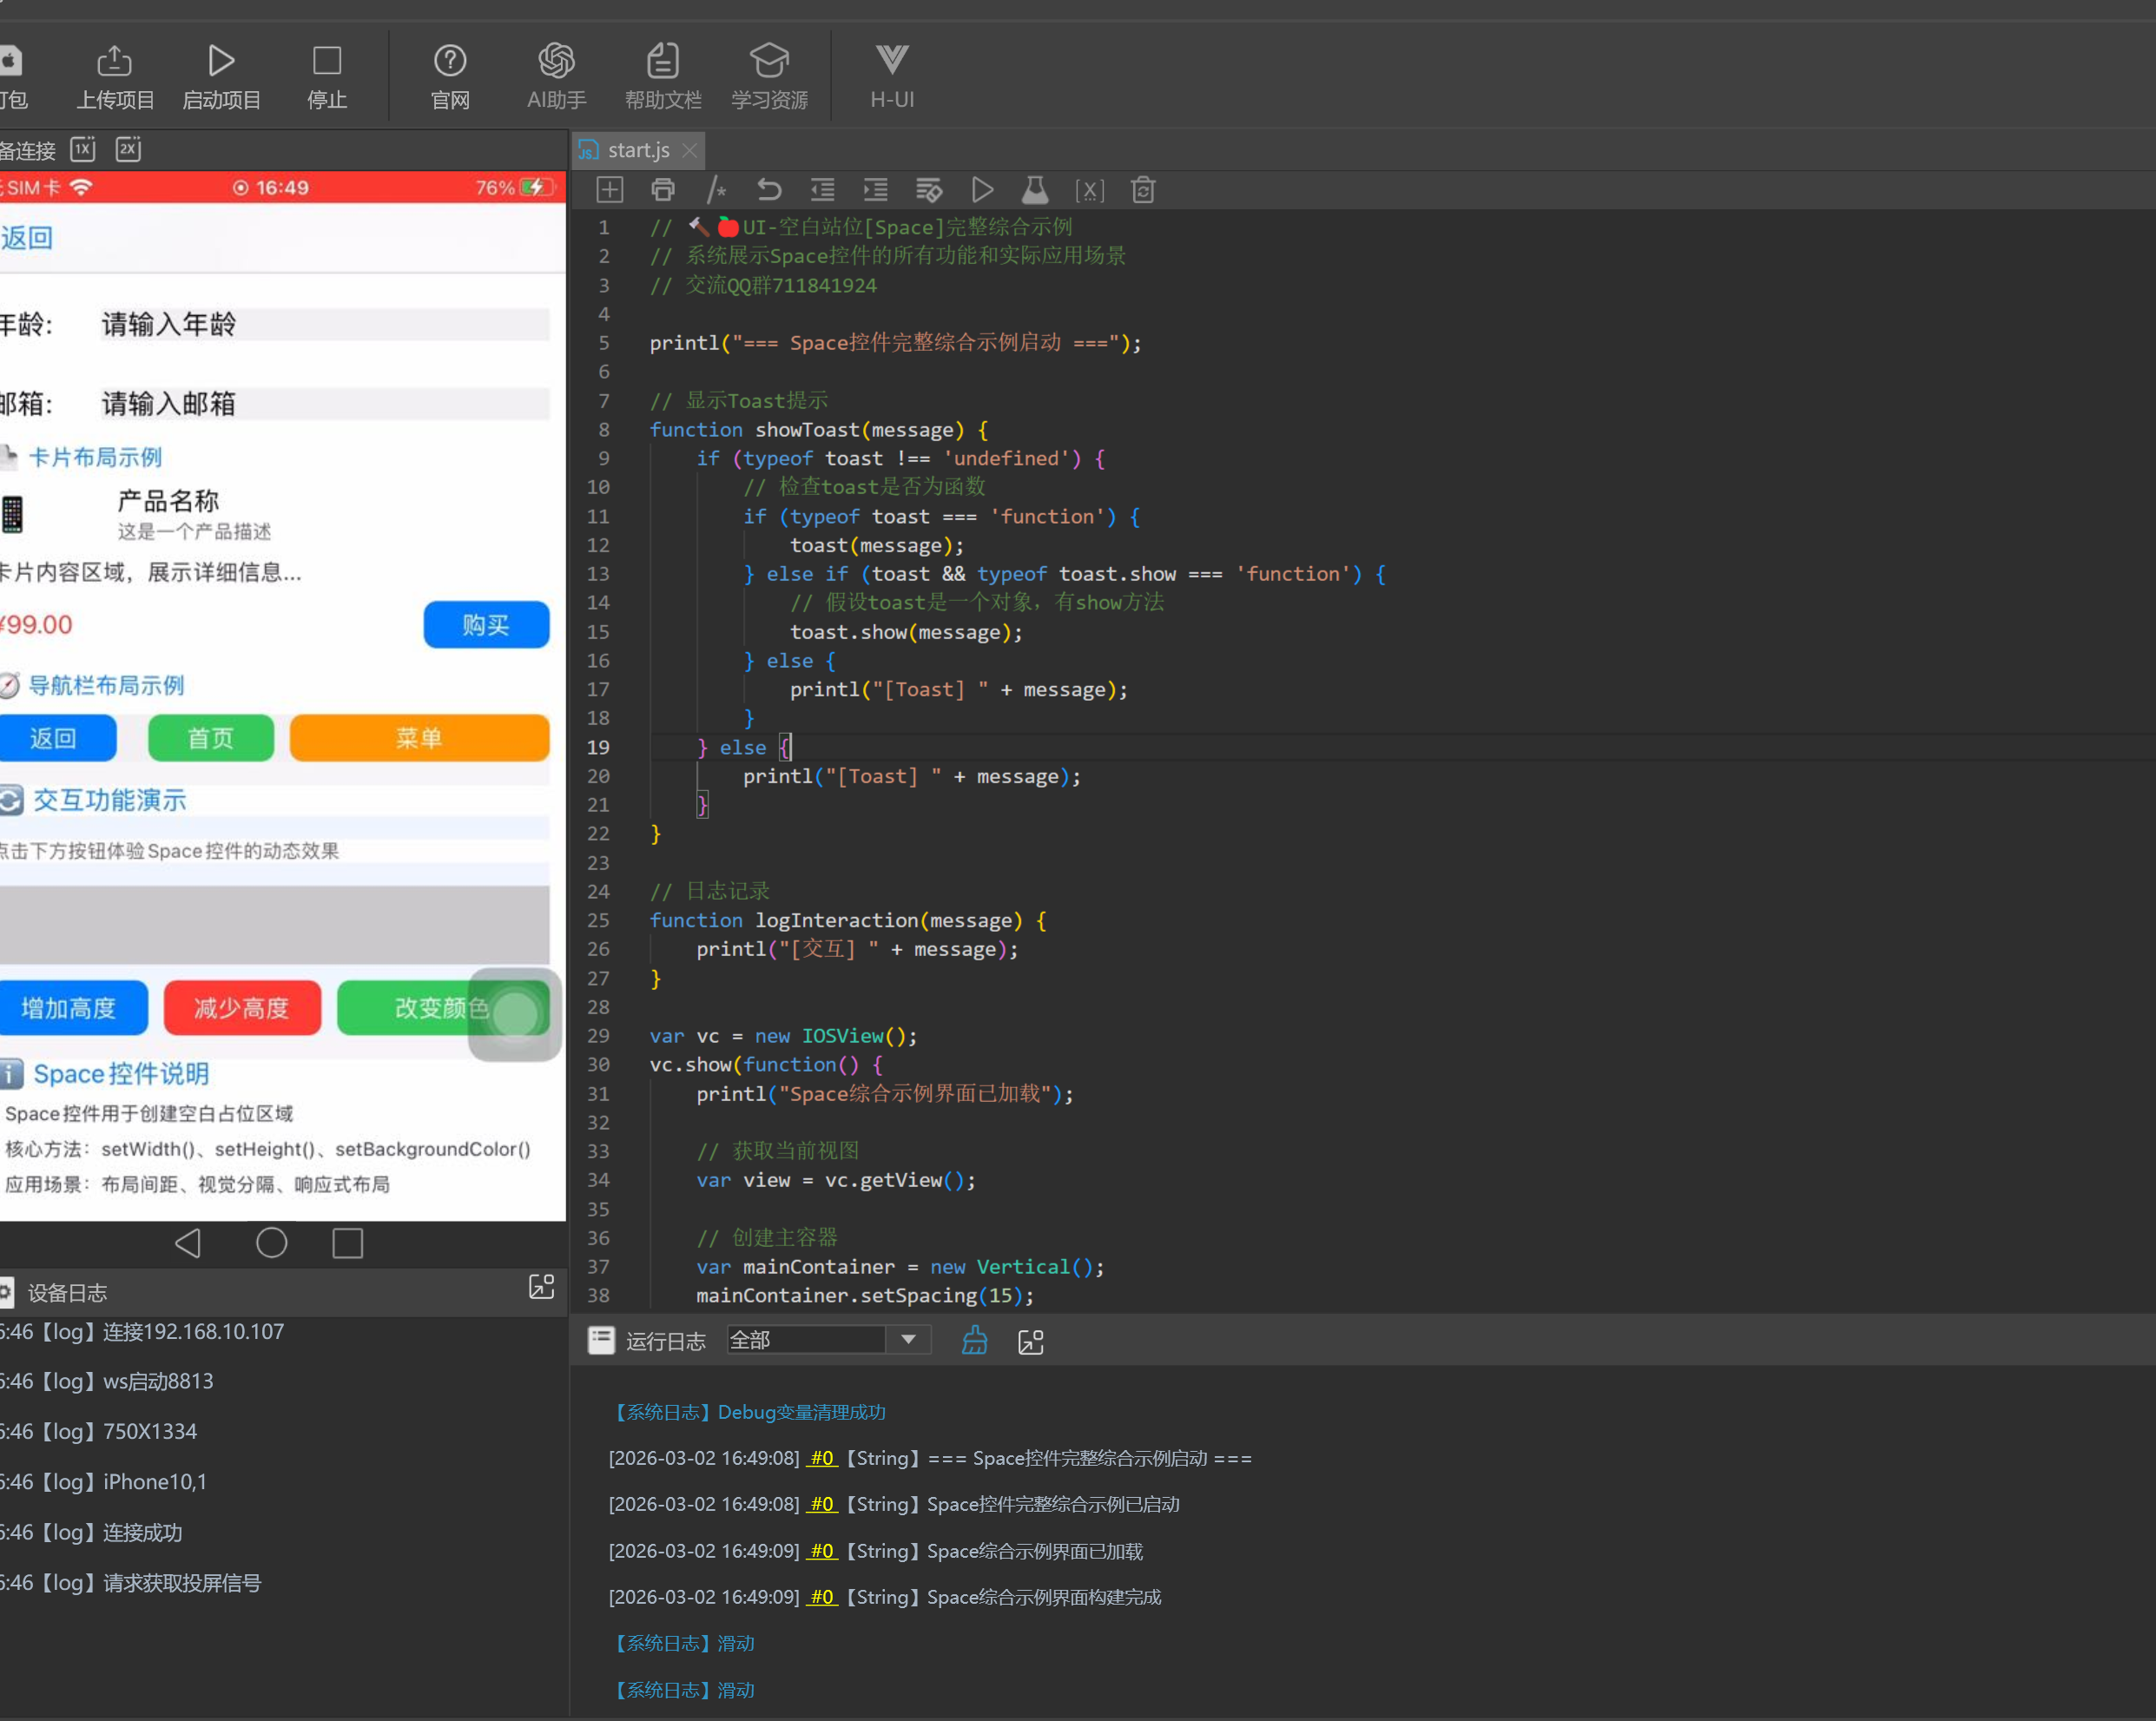The image size is (2156, 1721).
Task: Toggle 2X screen scale button
Action: point(128,150)
